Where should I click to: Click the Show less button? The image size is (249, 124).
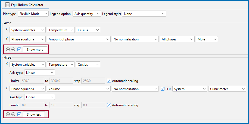coord(34,114)
